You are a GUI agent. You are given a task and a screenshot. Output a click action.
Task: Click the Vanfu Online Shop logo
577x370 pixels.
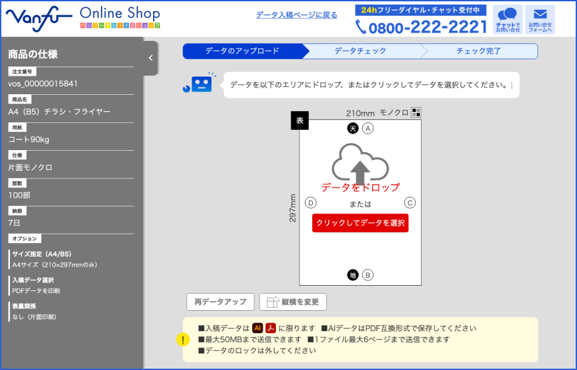(x=82, y=18)
